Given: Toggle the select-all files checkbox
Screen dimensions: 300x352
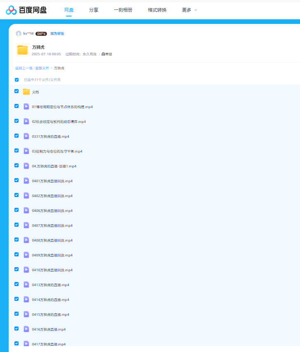Looking at the screenshot, I should tap(17, 80).
